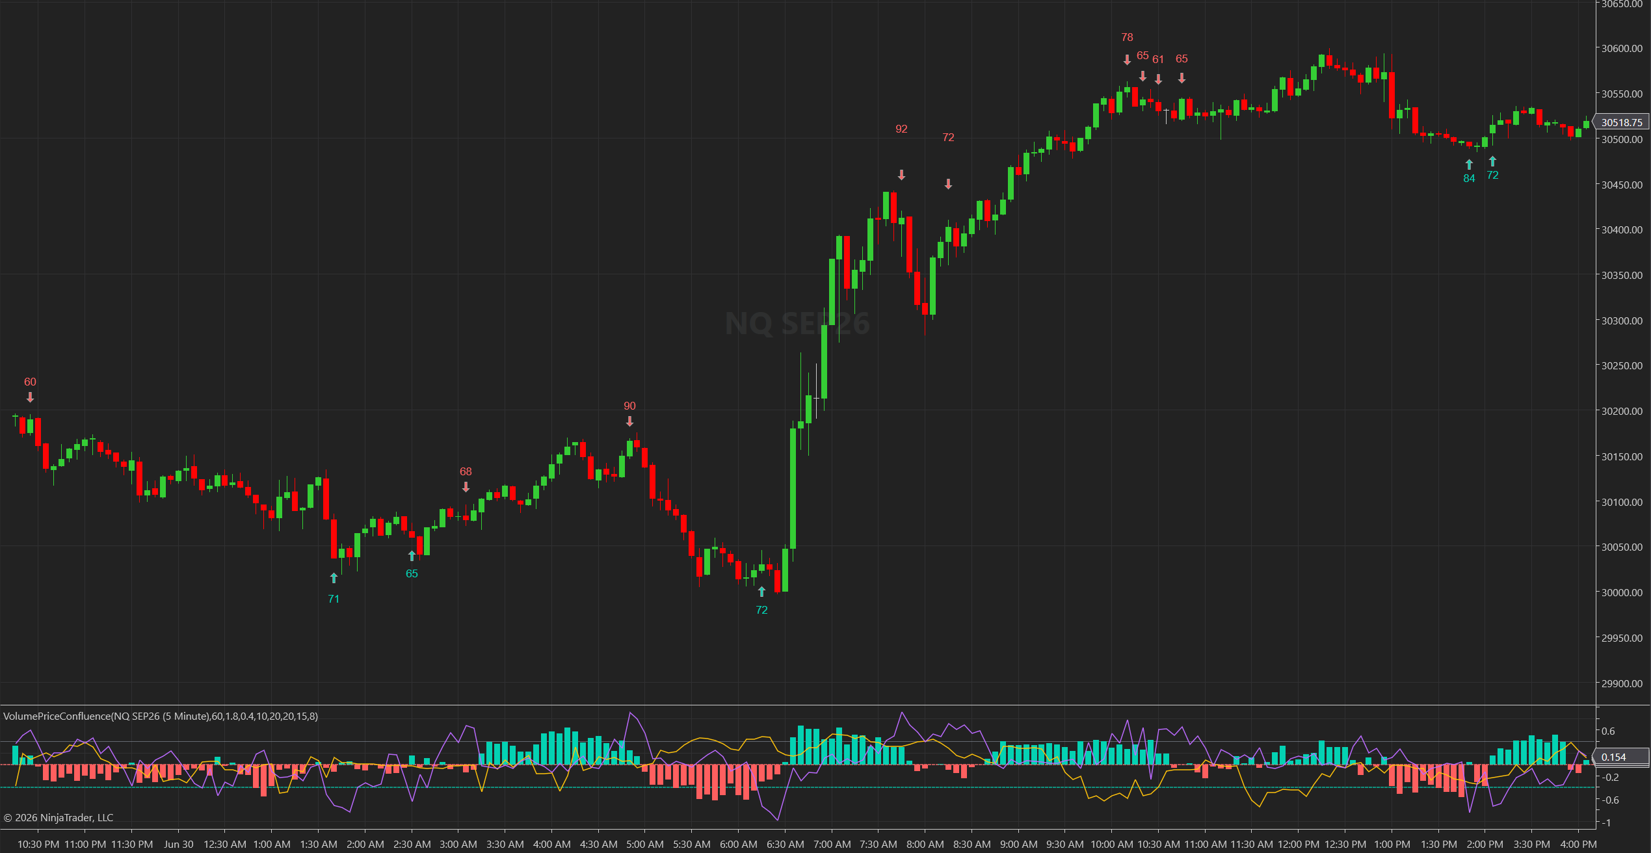Click the 30250.00 price axis label
This screenshot has height=853, width=1651.
point(1622,365)
